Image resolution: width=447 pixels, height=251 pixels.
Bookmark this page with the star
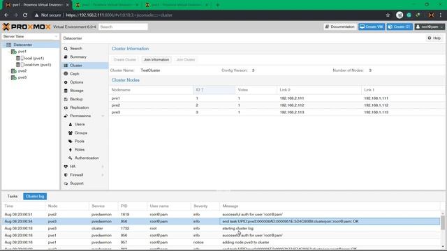tap(388, 15)
